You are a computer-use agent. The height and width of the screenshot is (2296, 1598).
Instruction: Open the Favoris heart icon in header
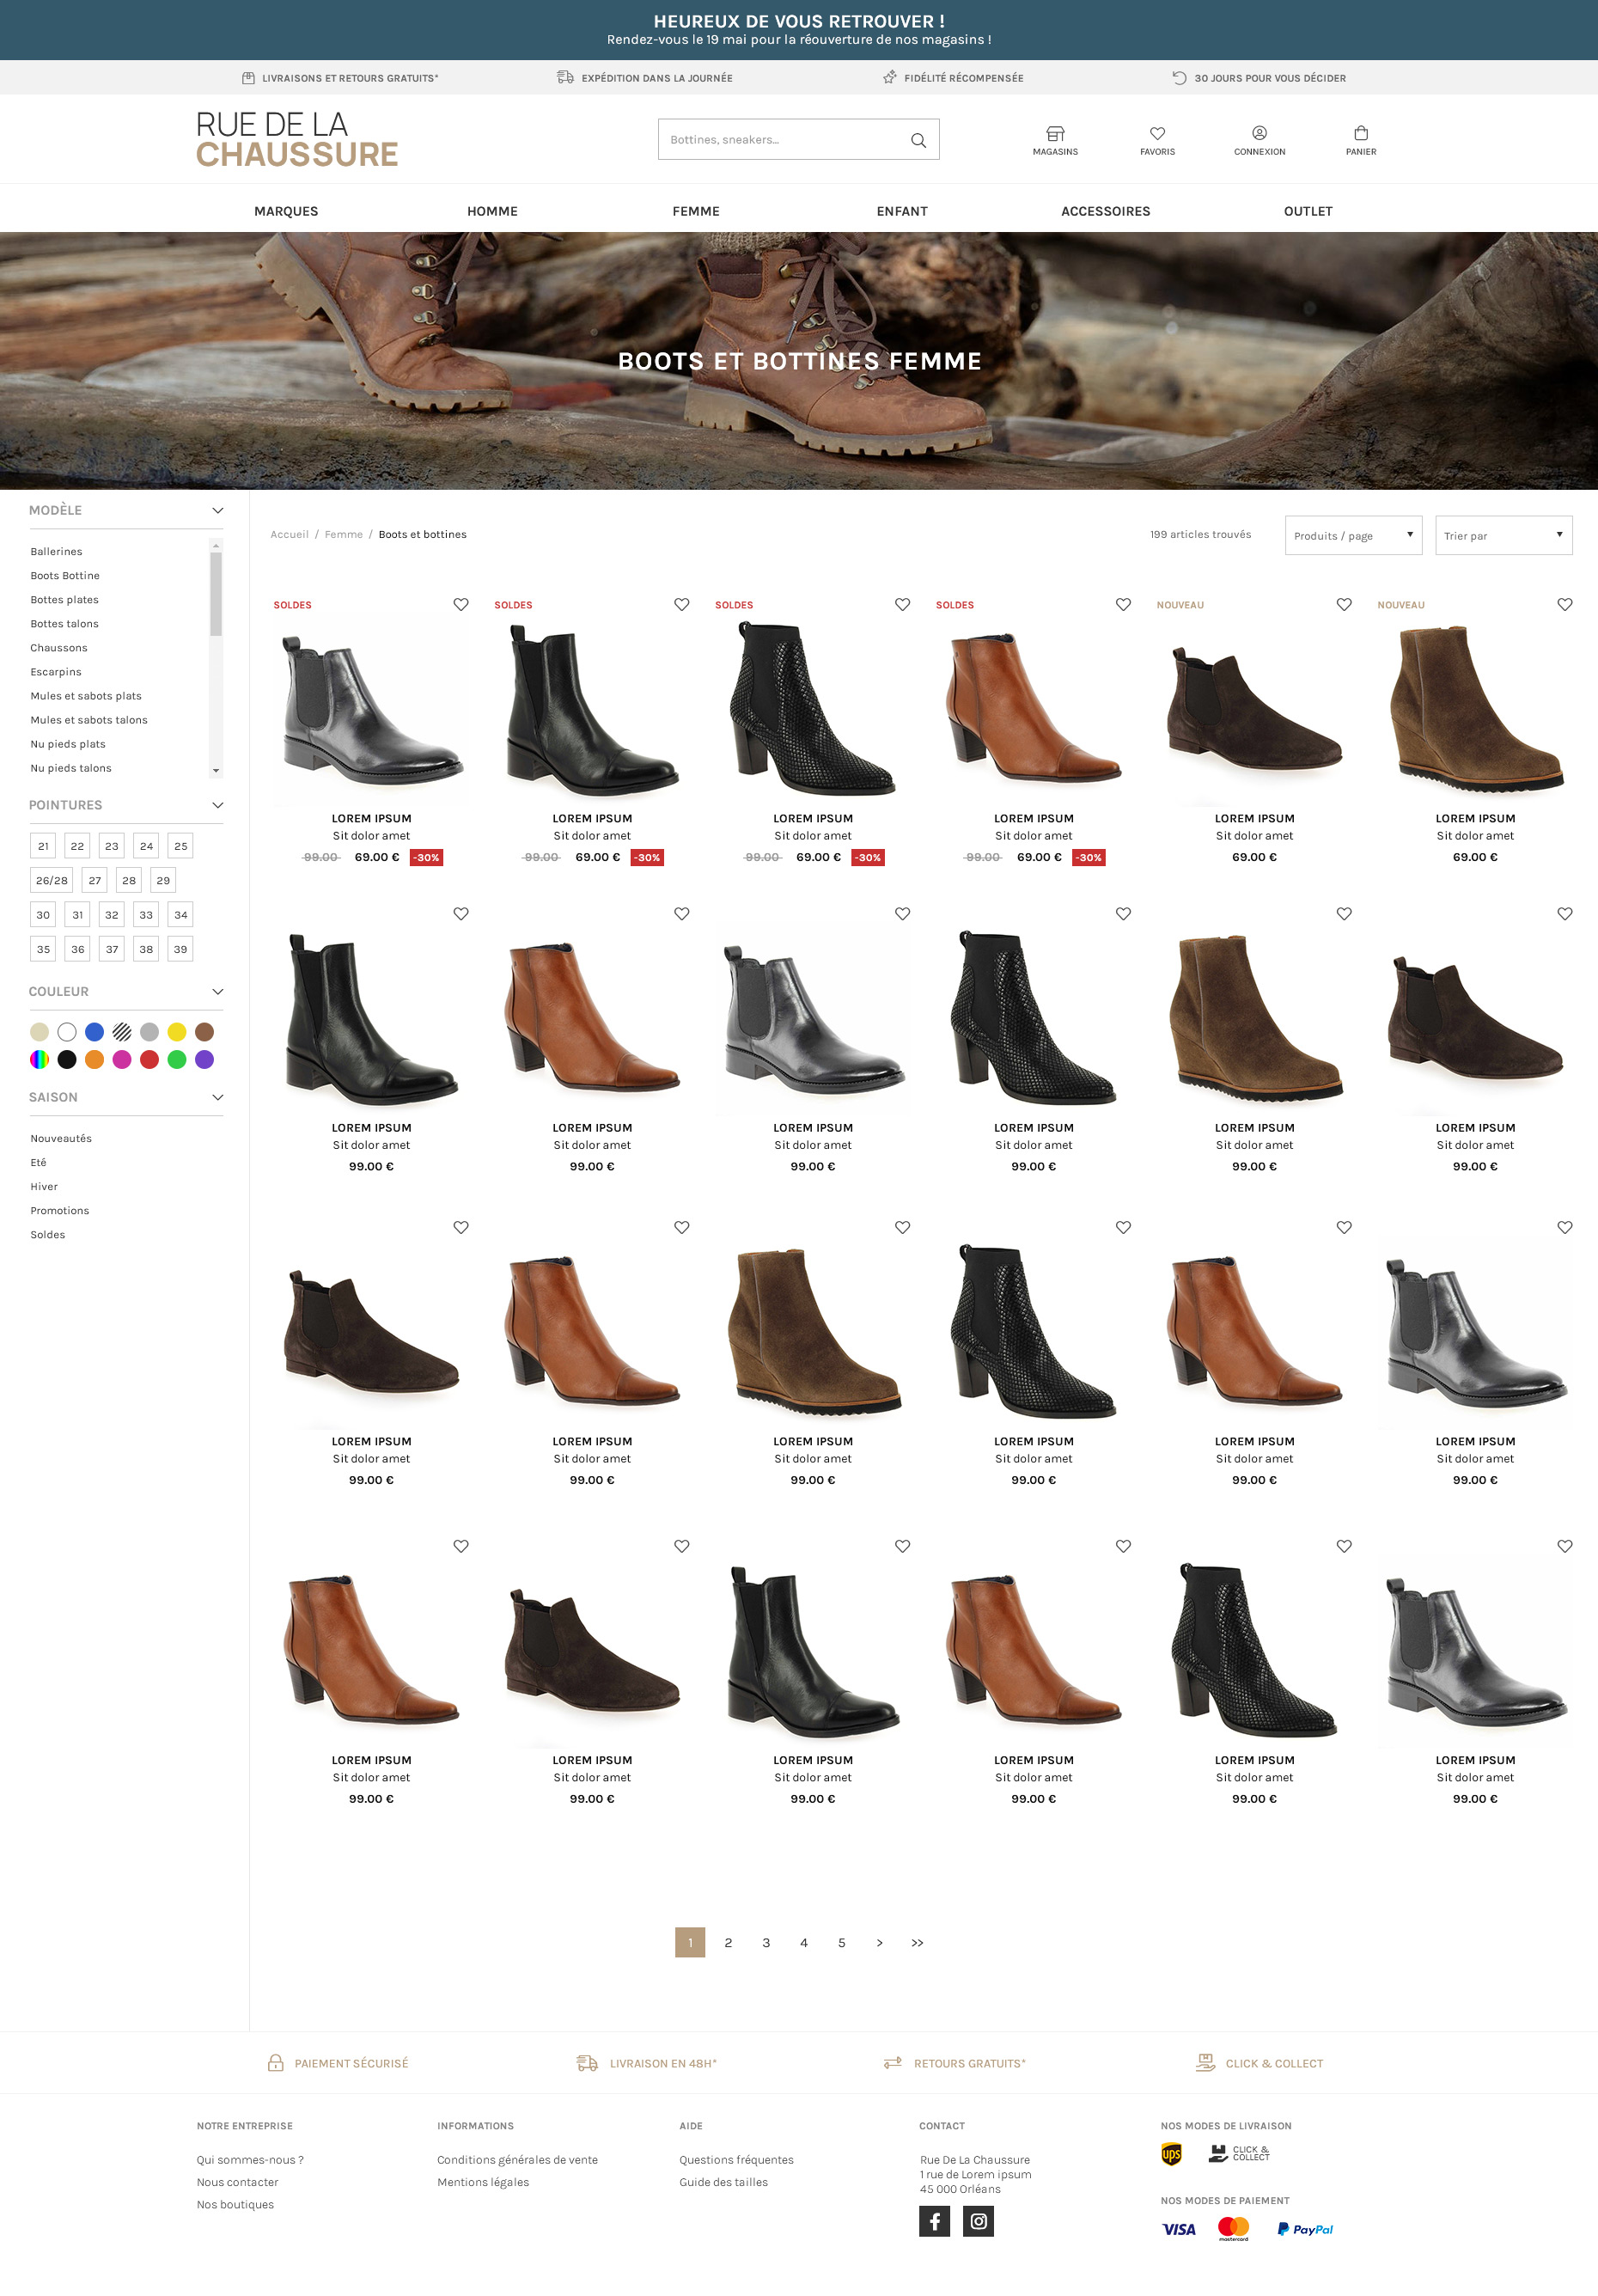[x=1157, y=134]
